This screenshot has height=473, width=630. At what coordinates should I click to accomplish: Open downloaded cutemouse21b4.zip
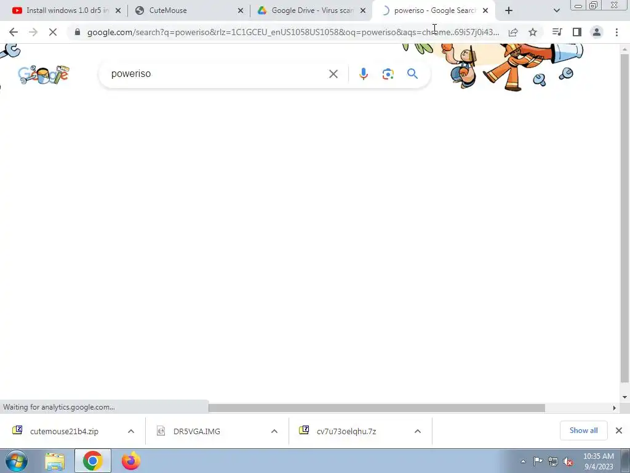point(64,431)
